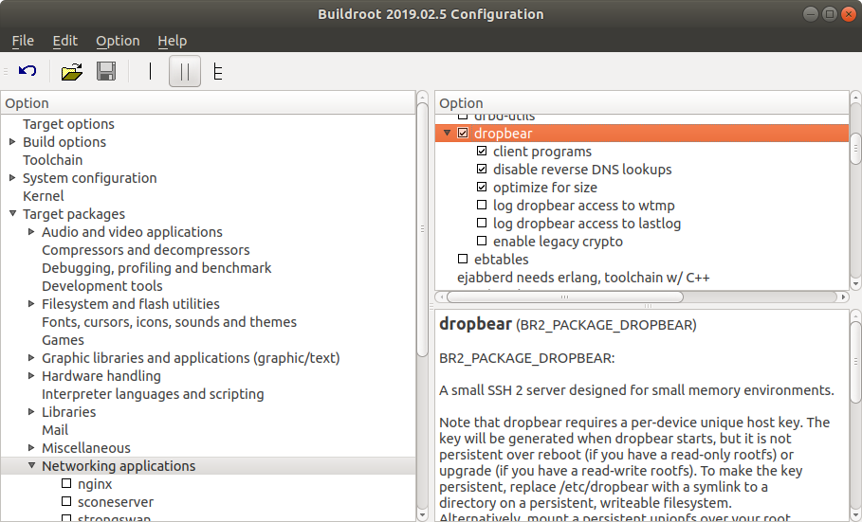
Task: Uncheck disable reverse DNS lookups
Action: point(482,169)
